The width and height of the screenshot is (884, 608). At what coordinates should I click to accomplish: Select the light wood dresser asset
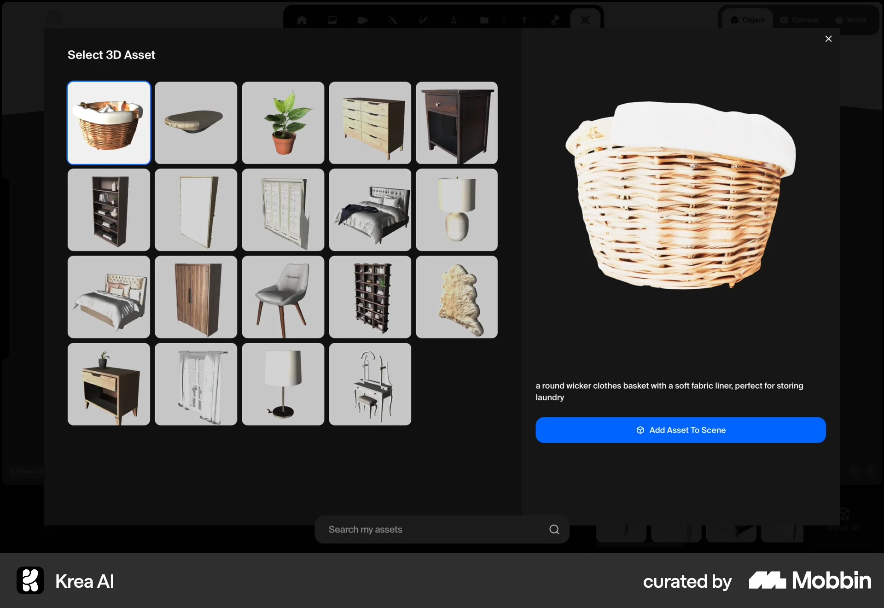(370, 123)
